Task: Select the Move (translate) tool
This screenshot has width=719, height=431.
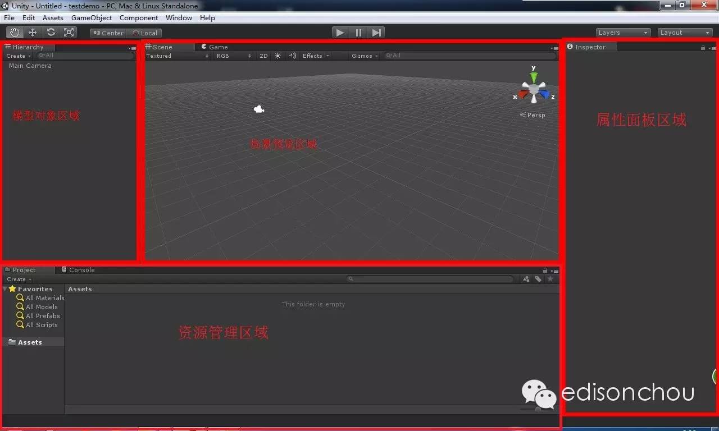Action: tap(33, 33)
